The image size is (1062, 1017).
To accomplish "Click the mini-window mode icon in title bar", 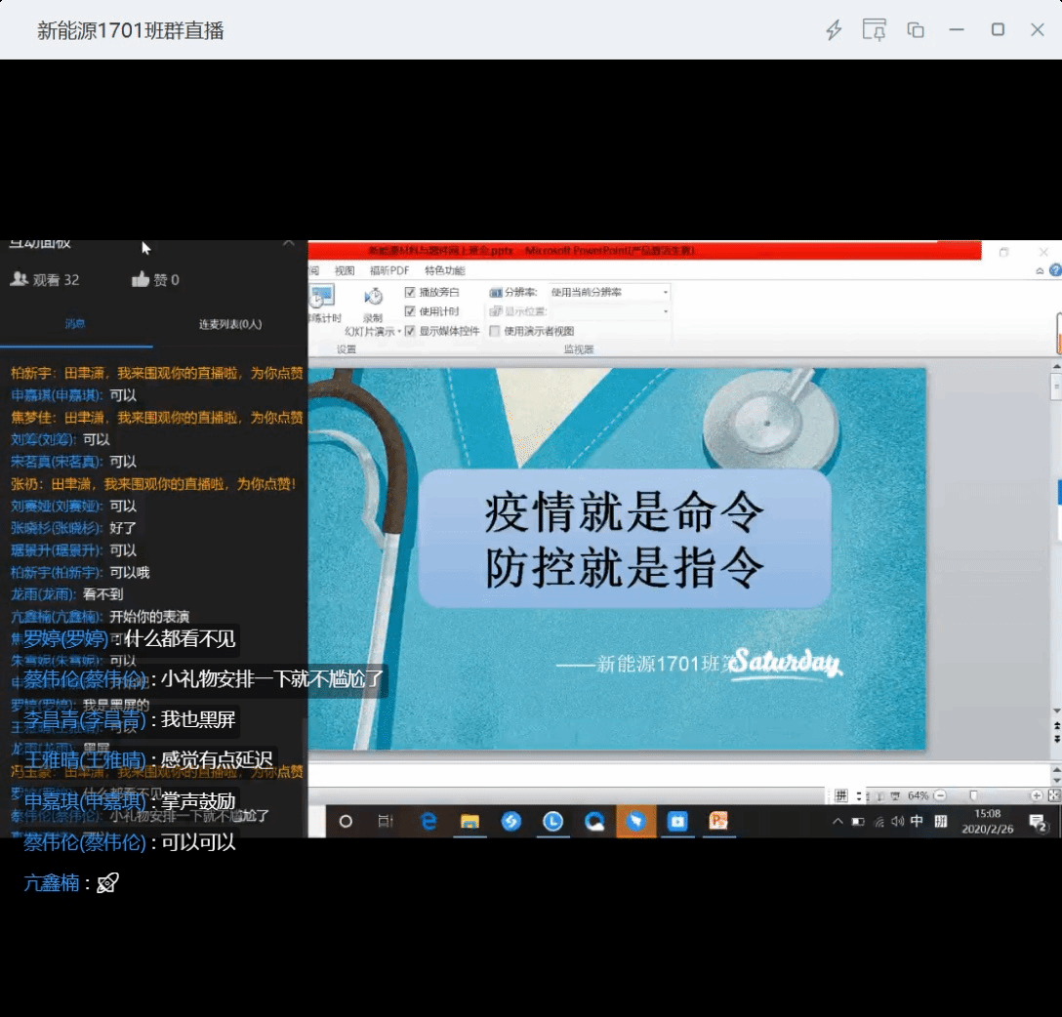I will pyautogui.click(x=915, y=30).
